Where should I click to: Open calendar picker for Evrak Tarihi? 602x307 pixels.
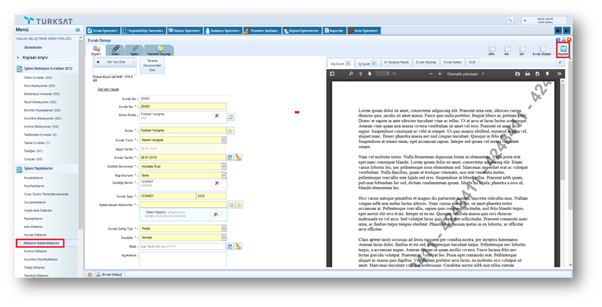pyautogui.click(x=230, y=158)
